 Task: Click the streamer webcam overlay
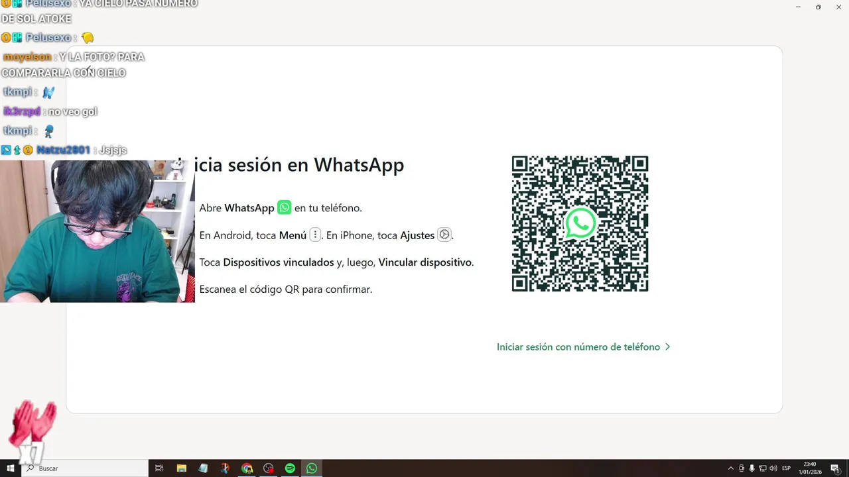pyautogui.click(x=98, y=231)
